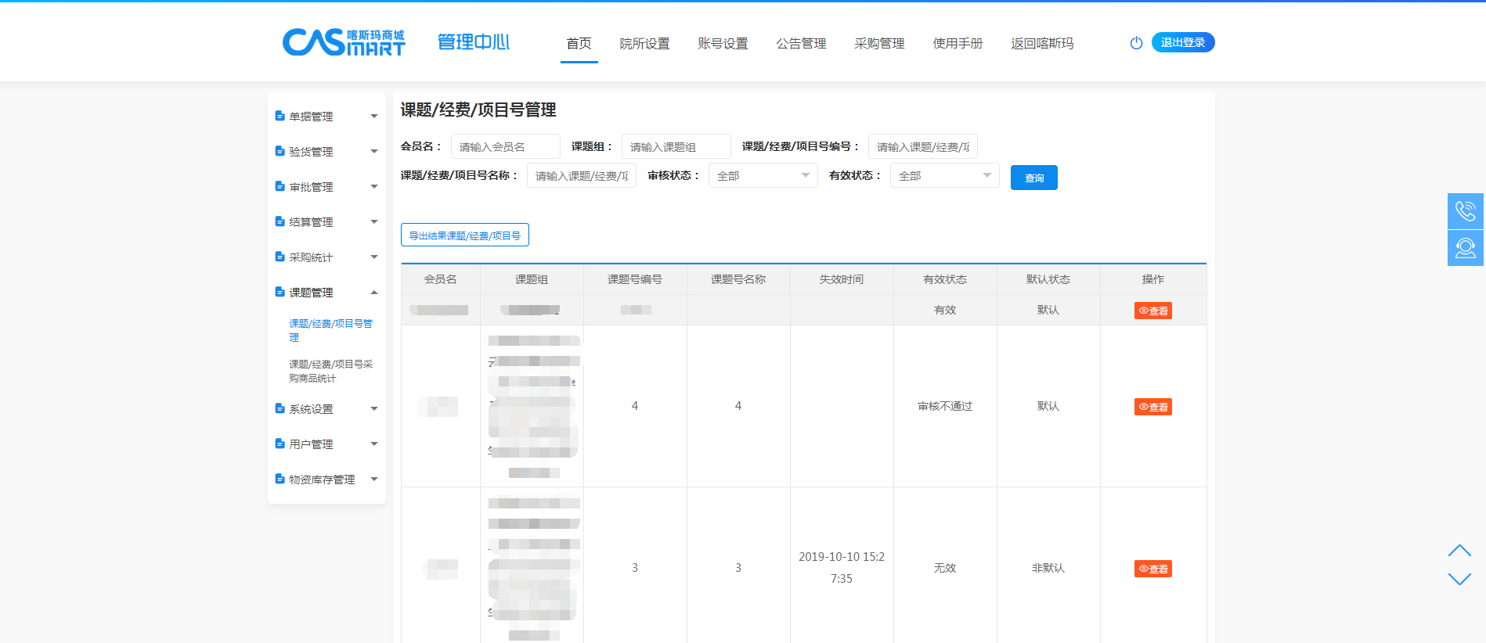Click the scroll-down arrow icon

point(1459,579)
